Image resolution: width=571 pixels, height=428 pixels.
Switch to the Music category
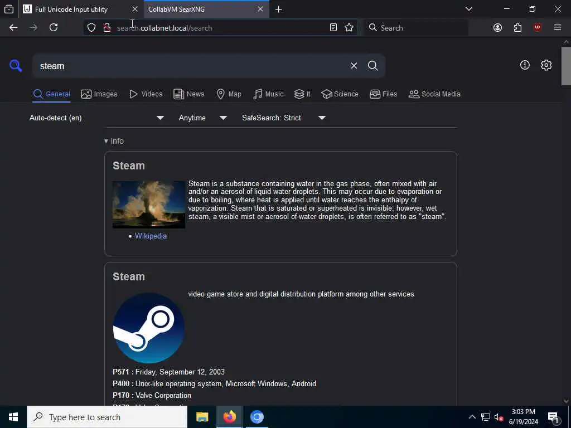pyautogui.click(x=268, y=94)
